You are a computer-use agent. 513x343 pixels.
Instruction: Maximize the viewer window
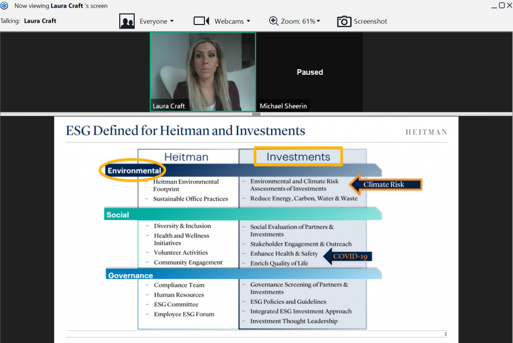tap(501, 6)
